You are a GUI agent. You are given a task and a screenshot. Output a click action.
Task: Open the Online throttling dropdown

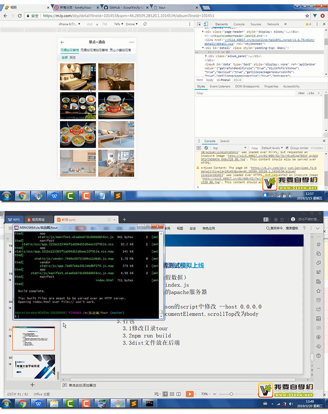(x=131, y=24)
